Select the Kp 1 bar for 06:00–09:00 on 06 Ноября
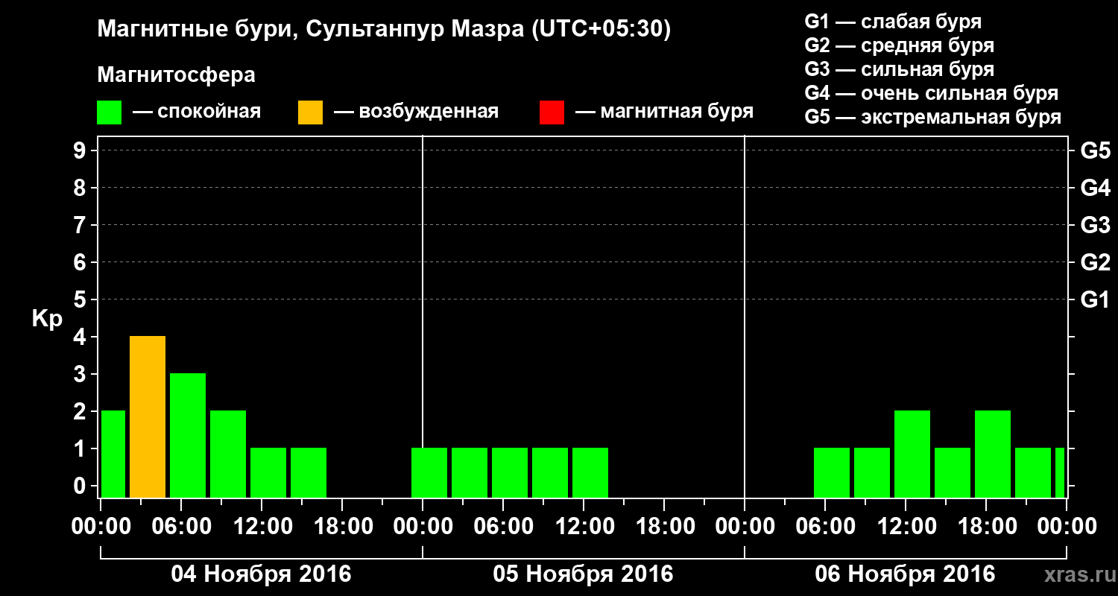This screenshot has height=596, width=1118. coord(832,473)
